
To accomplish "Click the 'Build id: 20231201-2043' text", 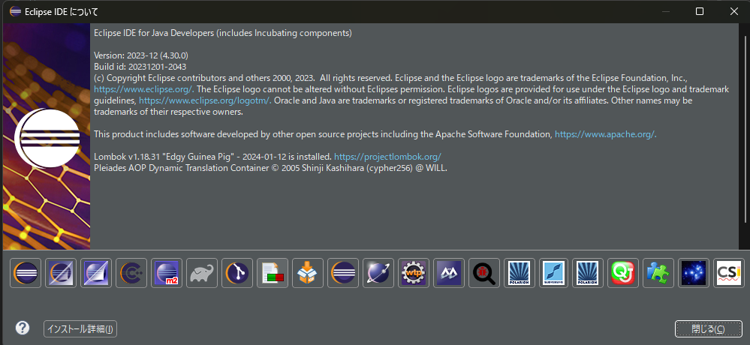I will (x=140, y=67).
